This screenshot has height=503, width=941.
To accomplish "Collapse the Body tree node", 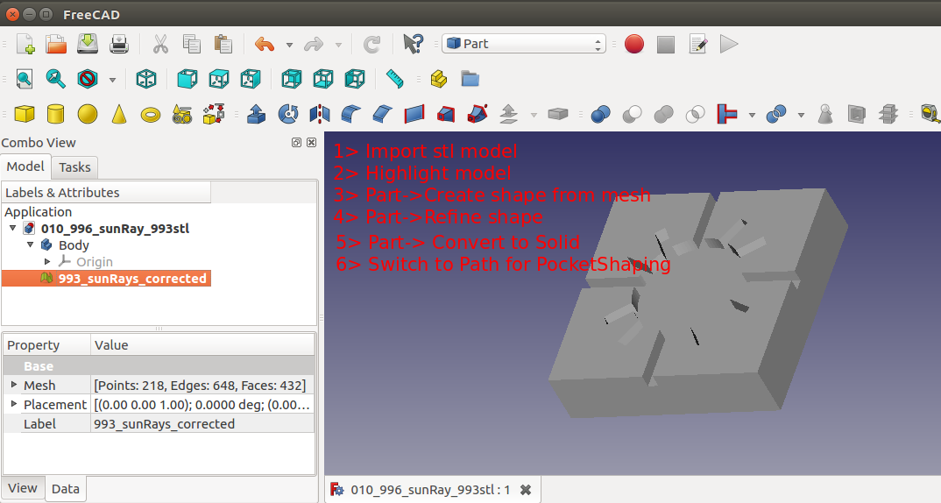I will [x=30, y=245].
